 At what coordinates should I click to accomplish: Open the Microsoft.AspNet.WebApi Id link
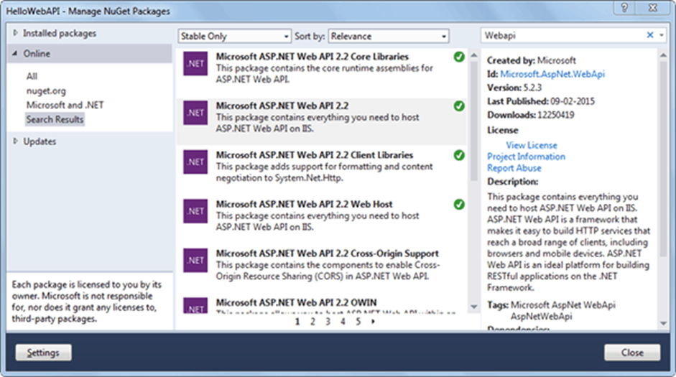[552, 74]
